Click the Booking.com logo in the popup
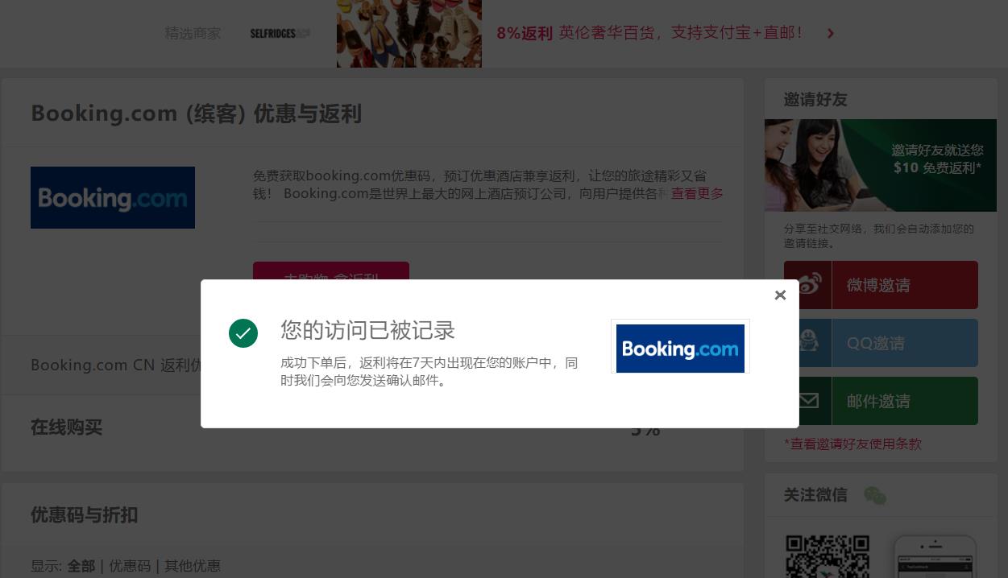The image size is (1008, 578). pos(680,348)
